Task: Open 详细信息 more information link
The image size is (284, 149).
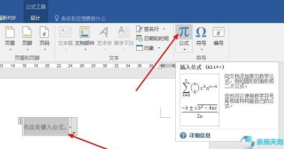Action: [200, 135]
